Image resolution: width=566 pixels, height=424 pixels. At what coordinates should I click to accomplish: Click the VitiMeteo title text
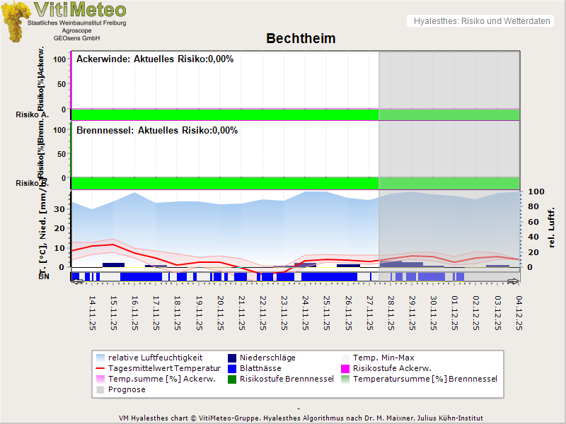tap(80, 10)
